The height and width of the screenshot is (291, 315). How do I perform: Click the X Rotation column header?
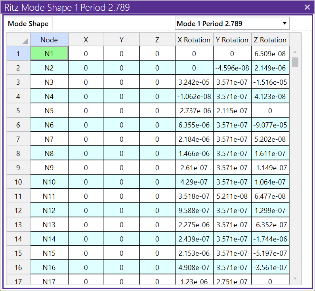(x=194, y=40)
